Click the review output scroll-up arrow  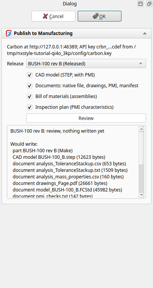point(141,129)
